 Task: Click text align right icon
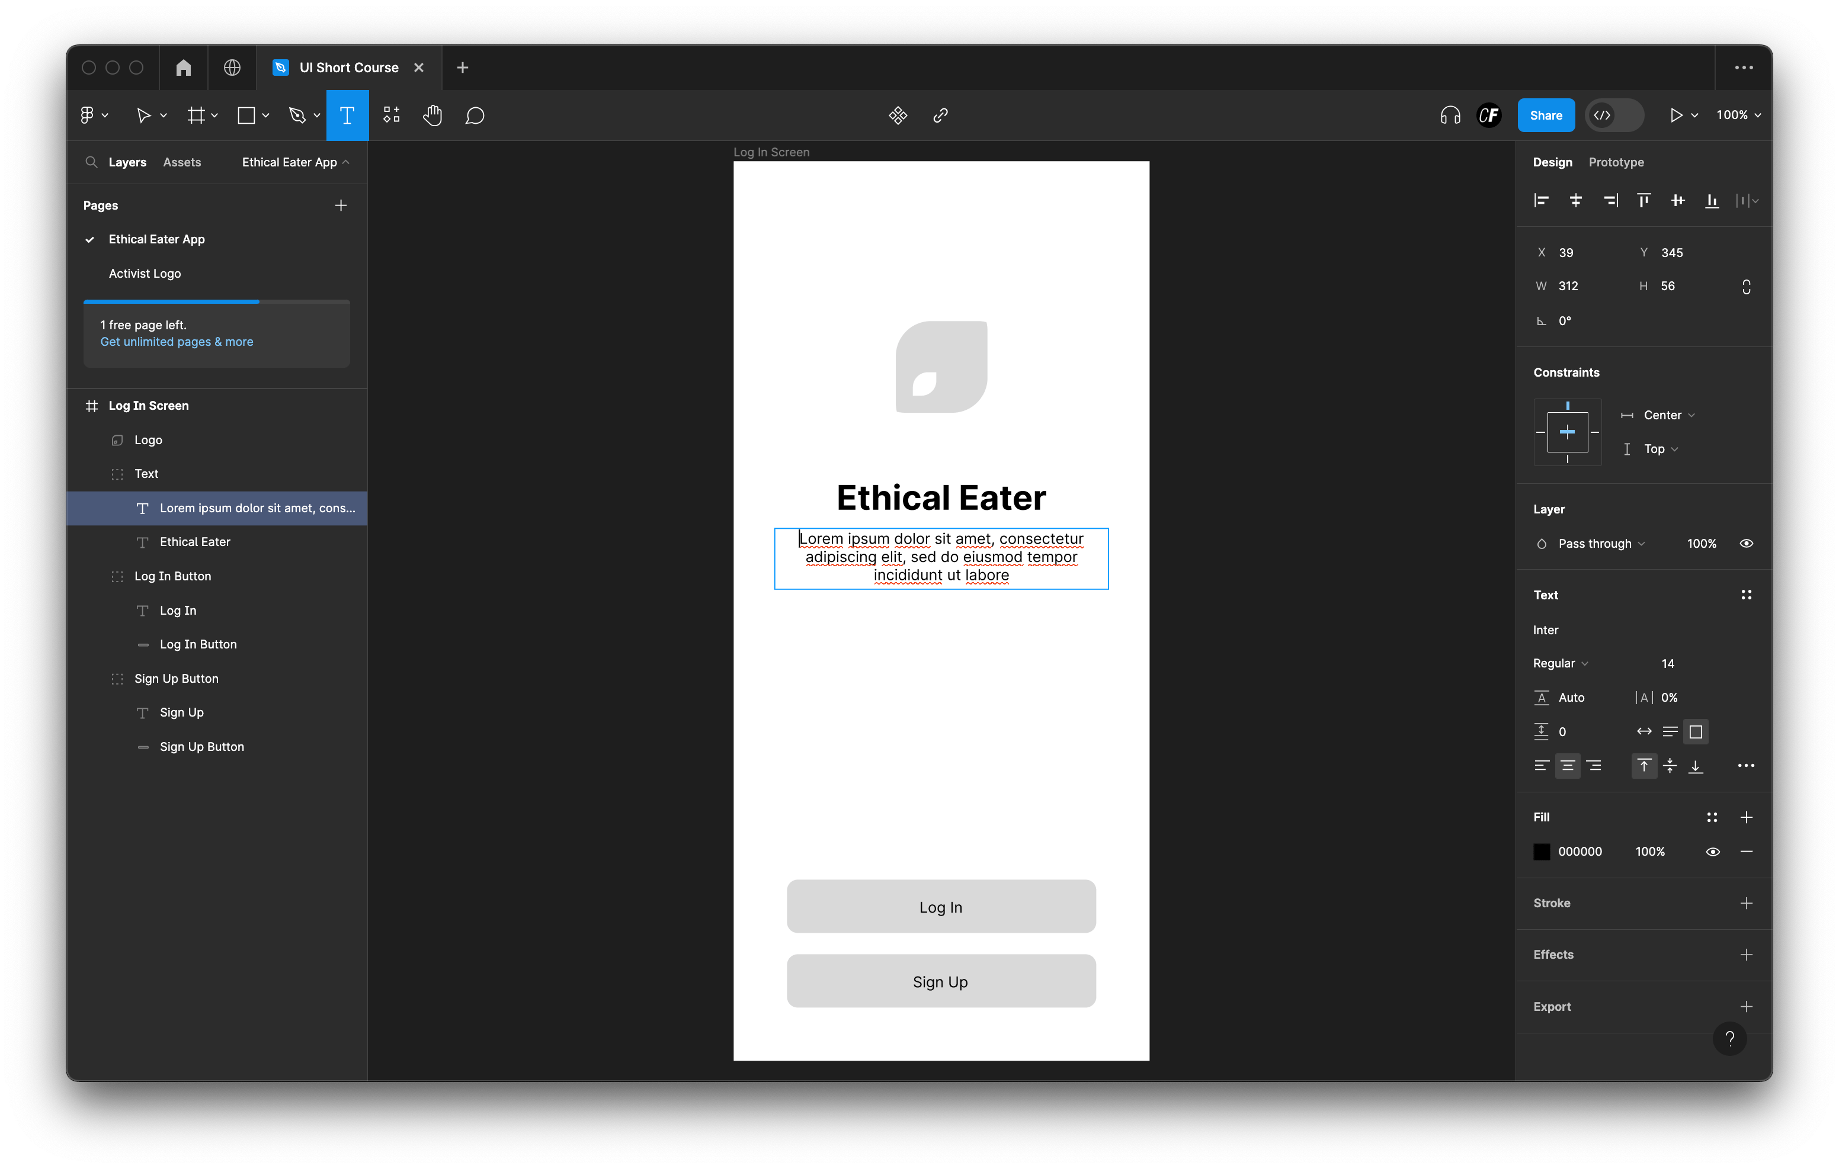coord(1593,765)
